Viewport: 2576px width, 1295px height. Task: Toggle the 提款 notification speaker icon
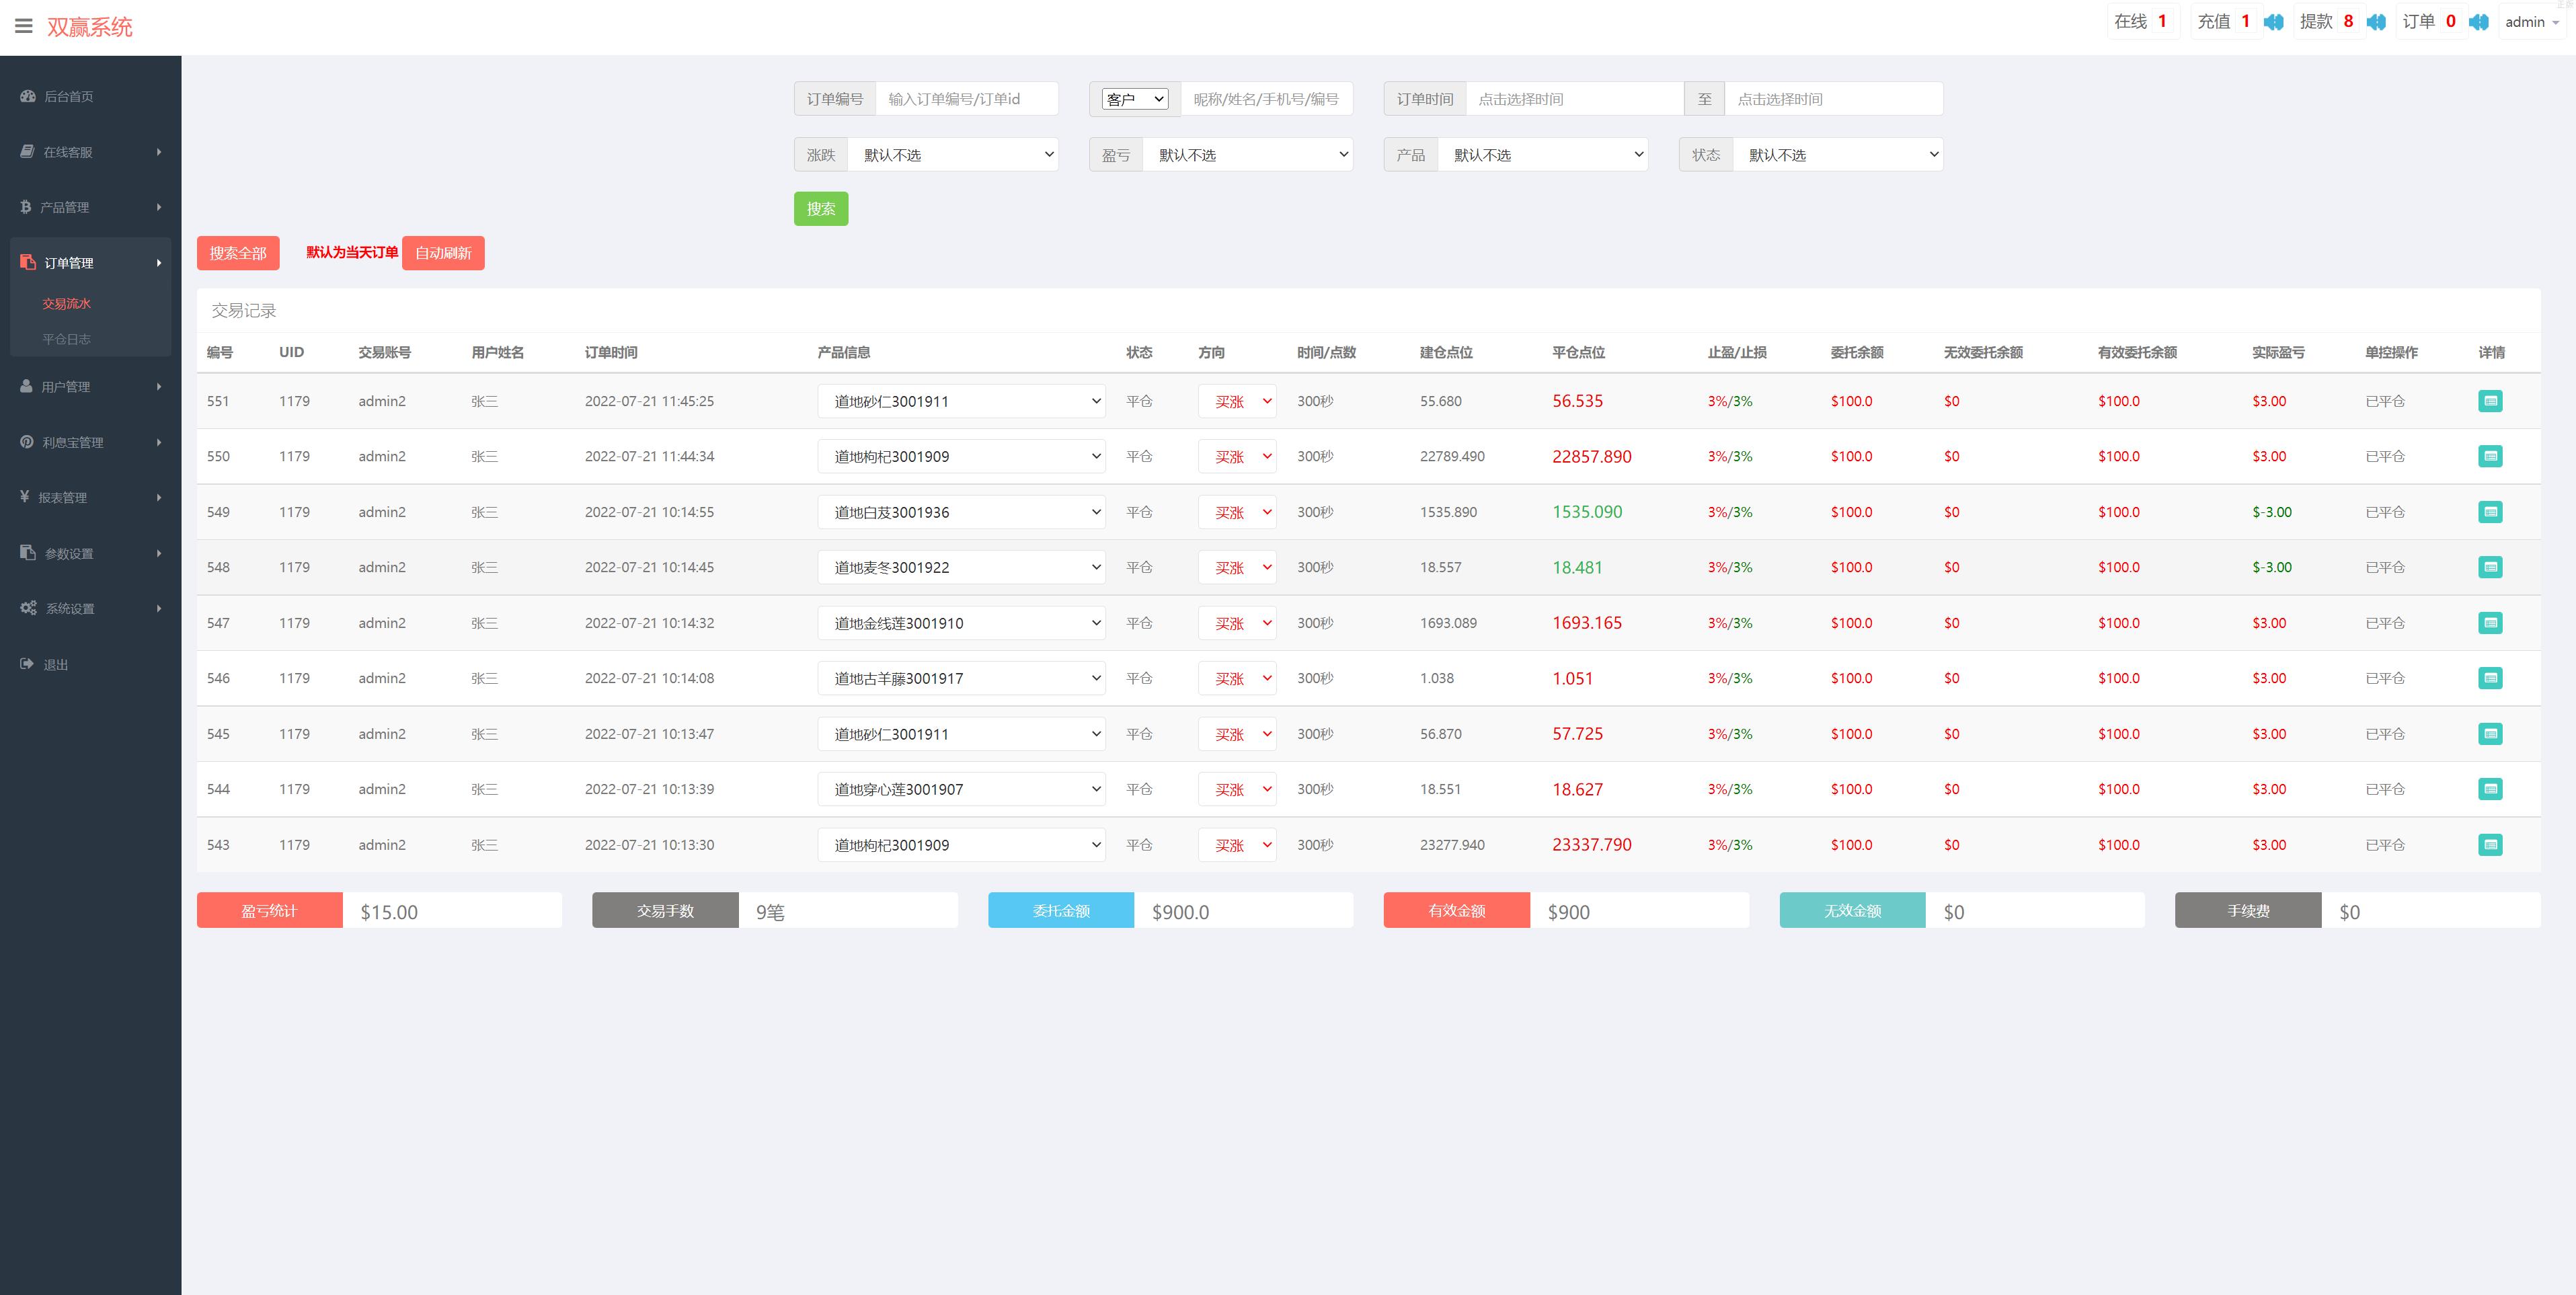point(2376,22)
